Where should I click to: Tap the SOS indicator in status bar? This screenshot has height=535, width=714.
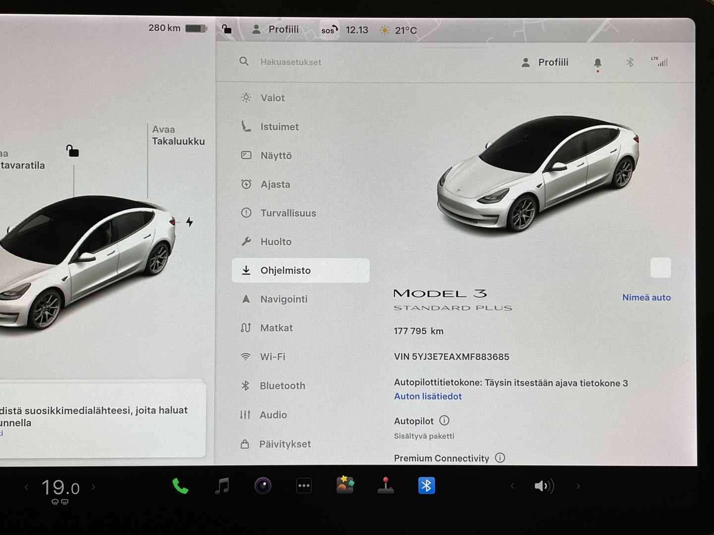[x=329, y=30]
